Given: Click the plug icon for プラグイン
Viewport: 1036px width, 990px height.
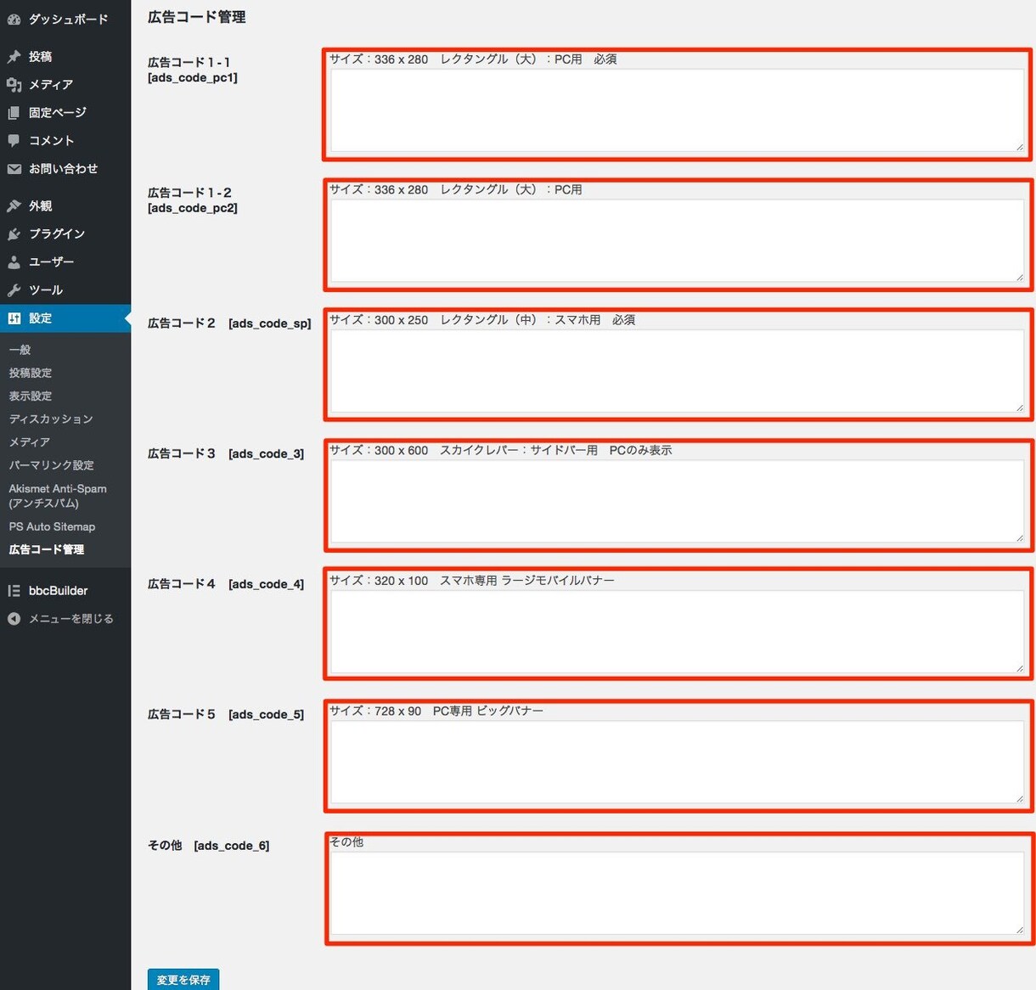Looking at the screenshot, I should [14, 233].
